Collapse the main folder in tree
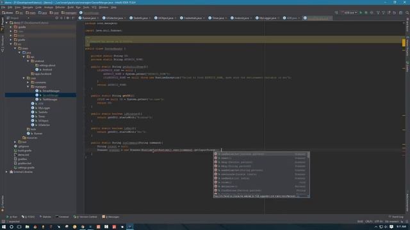Screen dimensions: 410x230 pyautogui.click(x=15, y=49)
